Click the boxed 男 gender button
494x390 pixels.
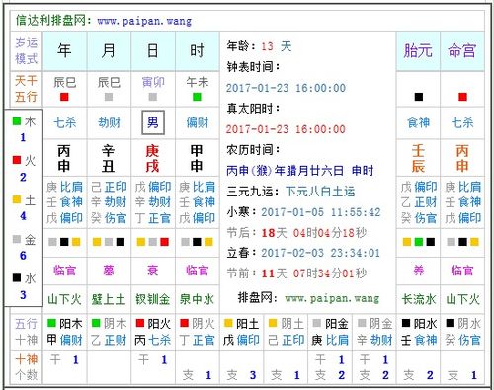[153, 122]
